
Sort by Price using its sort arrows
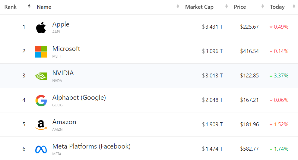point(263,7)
